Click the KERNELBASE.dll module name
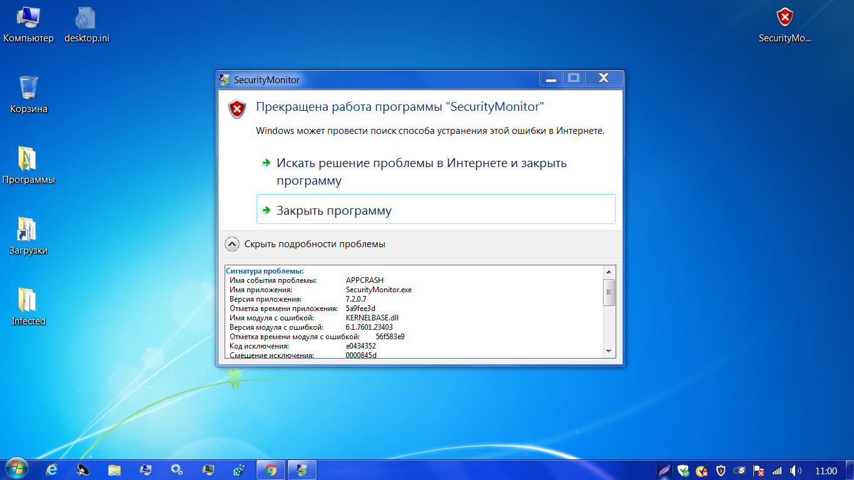 point(372,318)
